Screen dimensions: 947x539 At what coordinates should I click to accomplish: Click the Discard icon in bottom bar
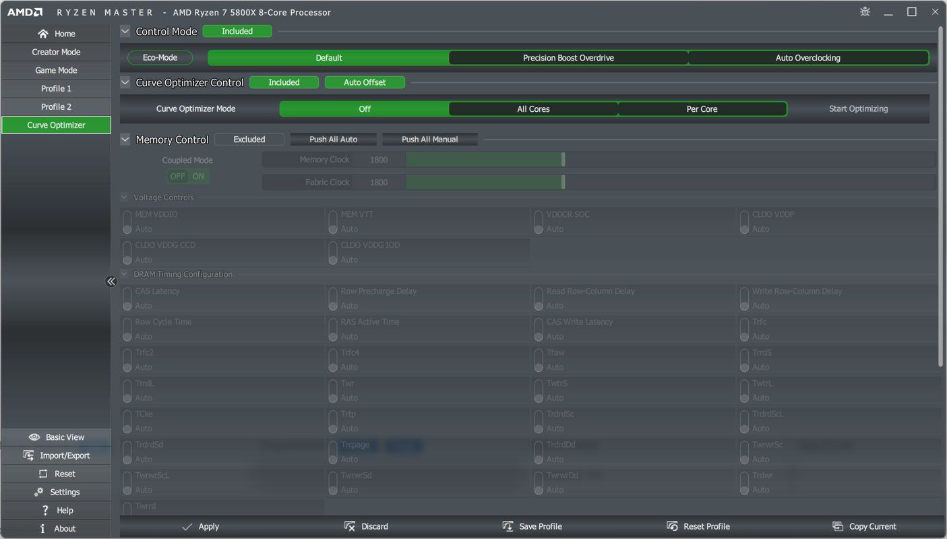click(x=349, y=526)
